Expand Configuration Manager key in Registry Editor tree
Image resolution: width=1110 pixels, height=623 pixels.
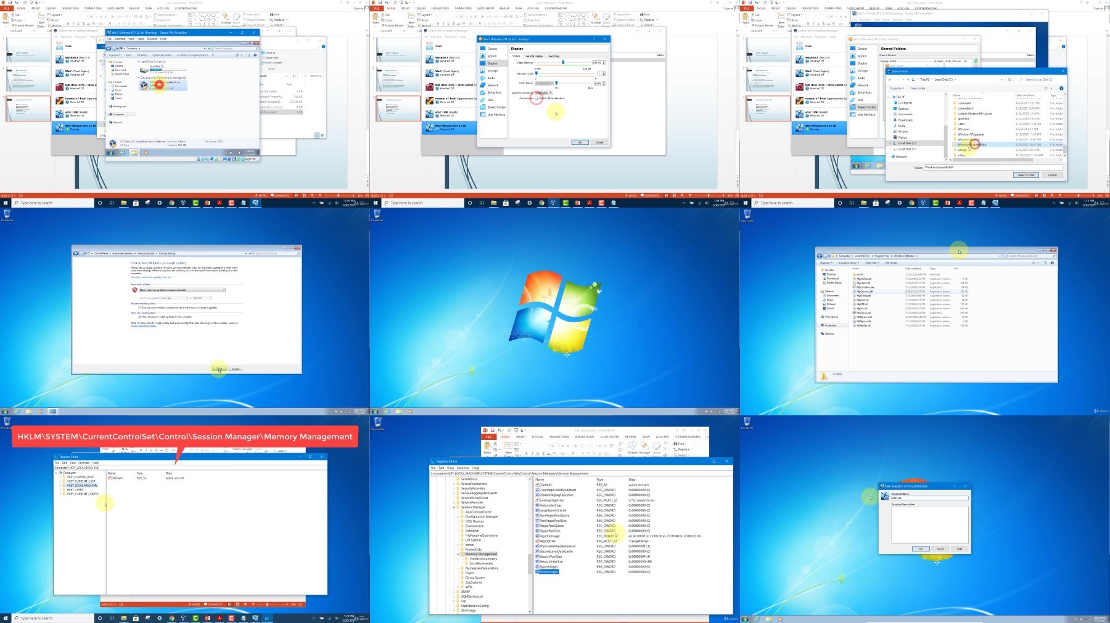458,516
